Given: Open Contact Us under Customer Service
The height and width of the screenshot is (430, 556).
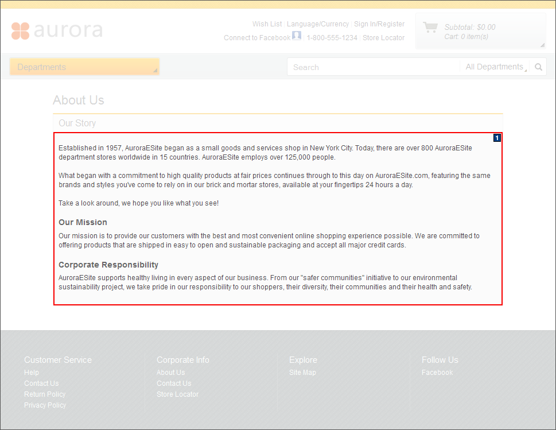Looking at the screenshot, I should coord(41,383).
